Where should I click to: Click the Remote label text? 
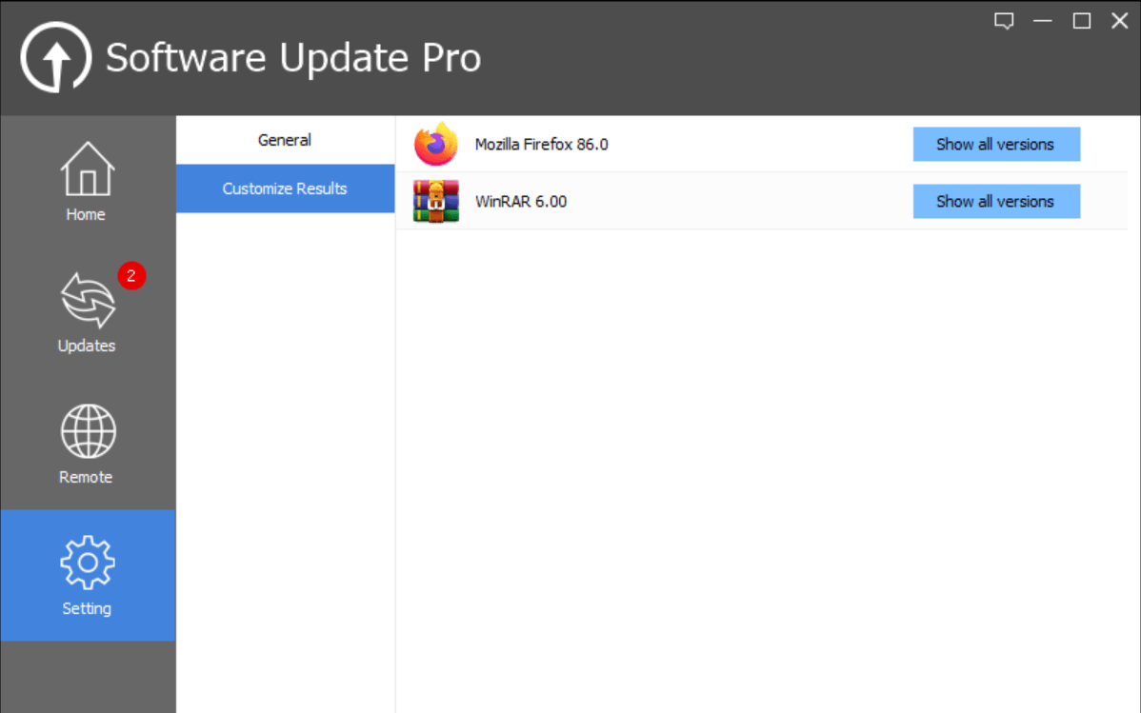tap(86, 477)
